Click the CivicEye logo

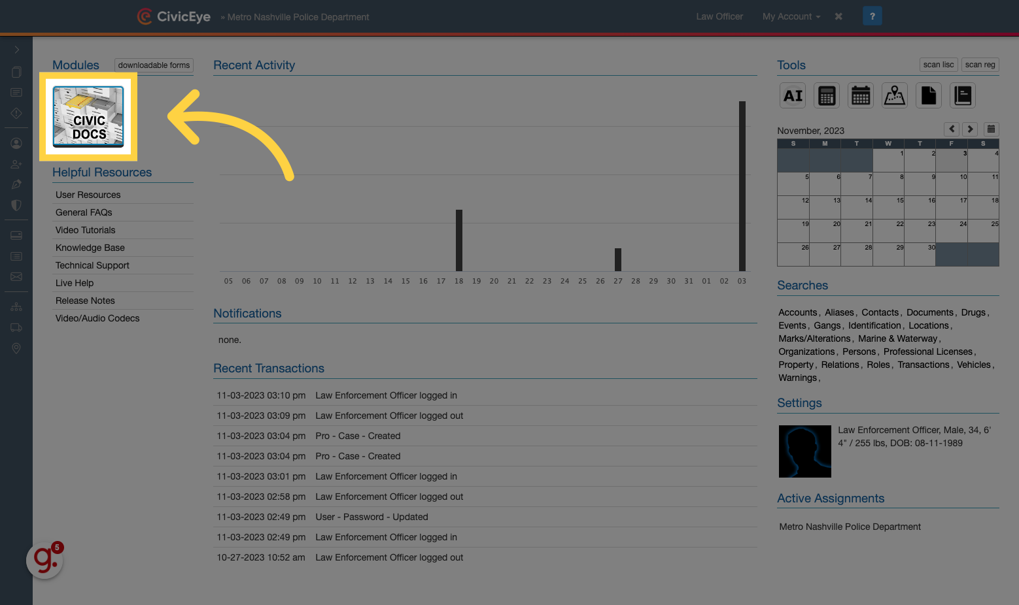(174, 16)
